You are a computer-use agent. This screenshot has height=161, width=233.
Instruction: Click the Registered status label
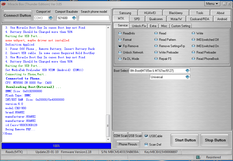(213, 157)
